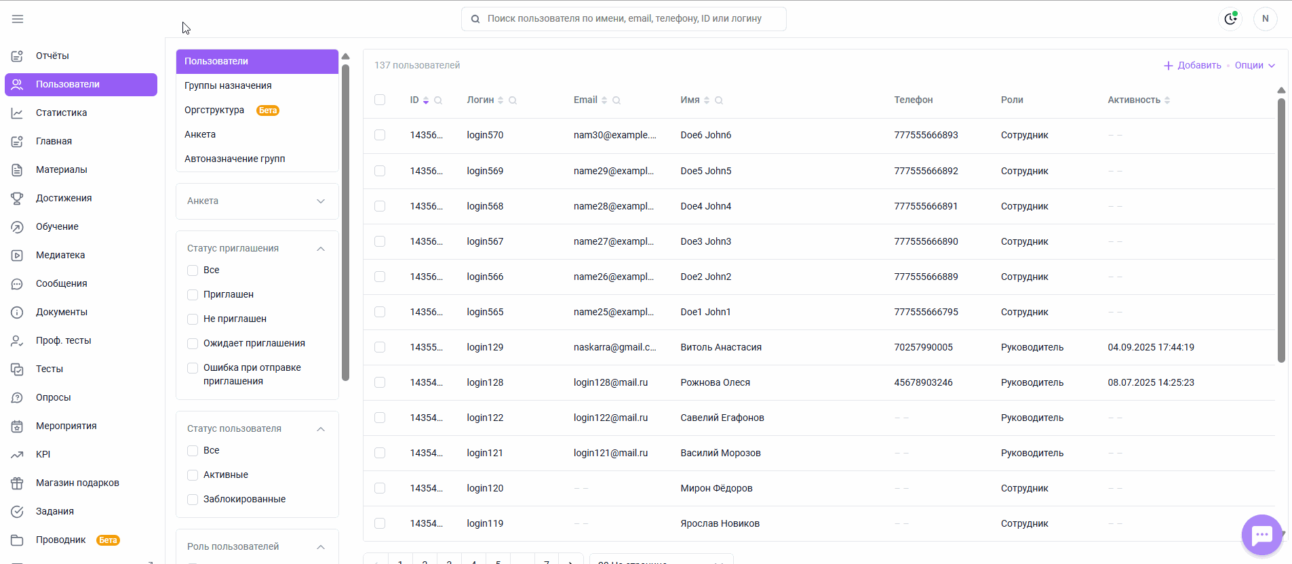Viewport: 1292px width, 564px height.
Task: Check Ошибка при отправке приглашения filter
Action: [x=193, y=368]
